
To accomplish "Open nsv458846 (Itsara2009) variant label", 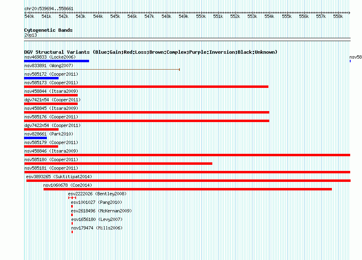I will [x=51, y=151].
